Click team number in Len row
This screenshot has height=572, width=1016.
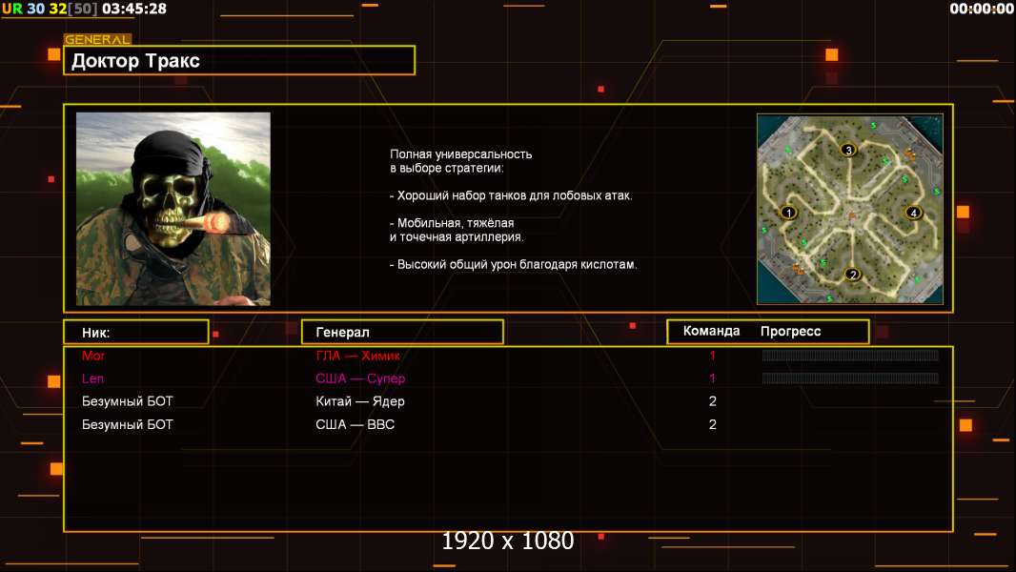click(712, 378)
